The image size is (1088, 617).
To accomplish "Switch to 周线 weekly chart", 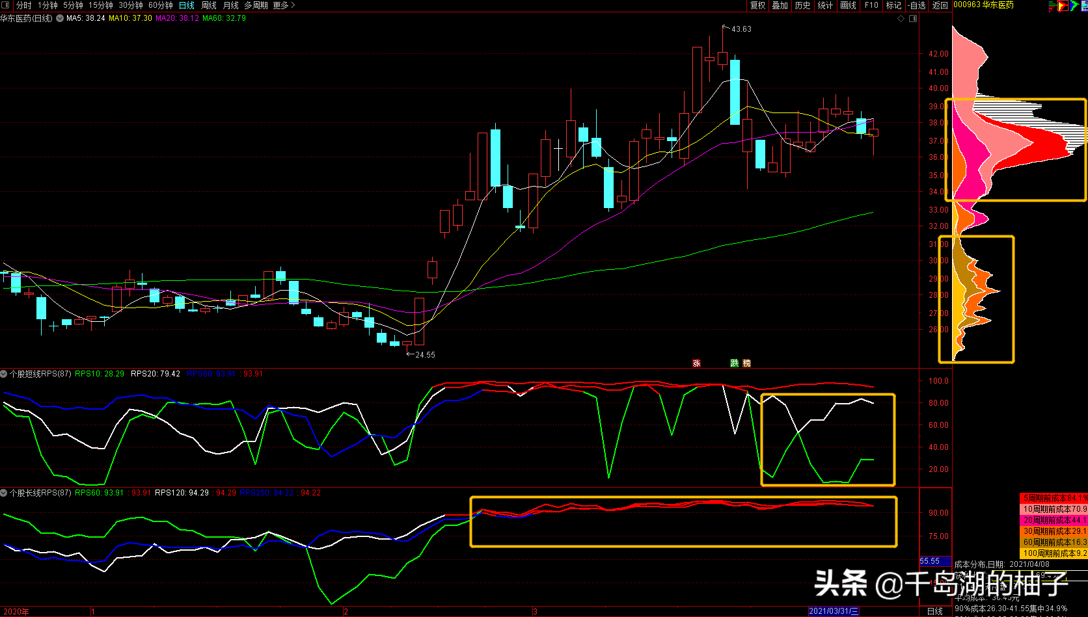I will (x=209, y=5).
